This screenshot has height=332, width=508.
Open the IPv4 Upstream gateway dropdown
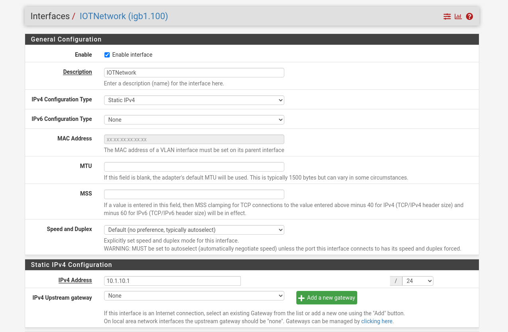click(x=194, y=295)
